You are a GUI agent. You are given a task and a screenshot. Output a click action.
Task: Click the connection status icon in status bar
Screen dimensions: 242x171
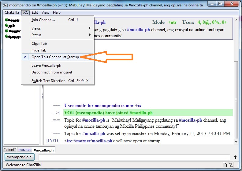(x=231, y=165)
